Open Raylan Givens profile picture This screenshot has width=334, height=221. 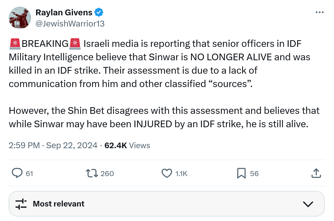click(20, 18)
